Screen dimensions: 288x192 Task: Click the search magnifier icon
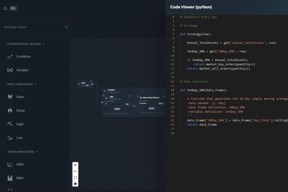pos(4,8)
